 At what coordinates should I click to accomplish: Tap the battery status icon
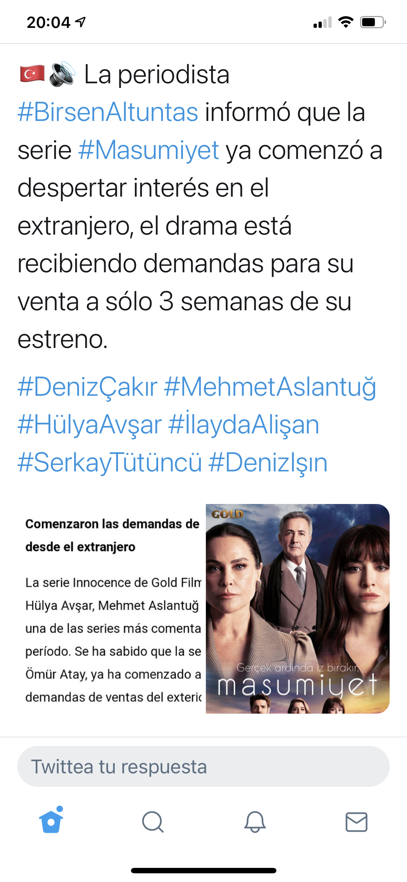pyautogui.click(x=373, y=22)
